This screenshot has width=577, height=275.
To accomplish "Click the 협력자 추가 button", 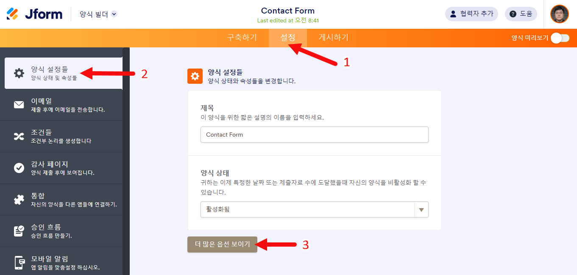I will [x=471, y=14].
